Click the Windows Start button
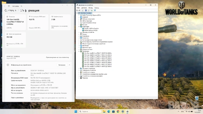The image size is (203, 114). 76,111
